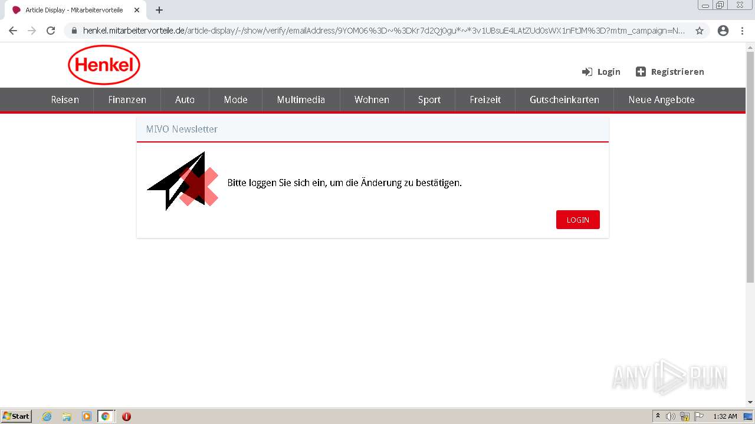Click the Registrieren link in header
The image size is (755, 424).
click(x=678, y=72)
